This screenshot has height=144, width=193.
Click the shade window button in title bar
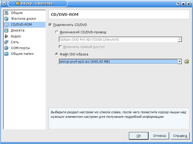click(183, 4)
